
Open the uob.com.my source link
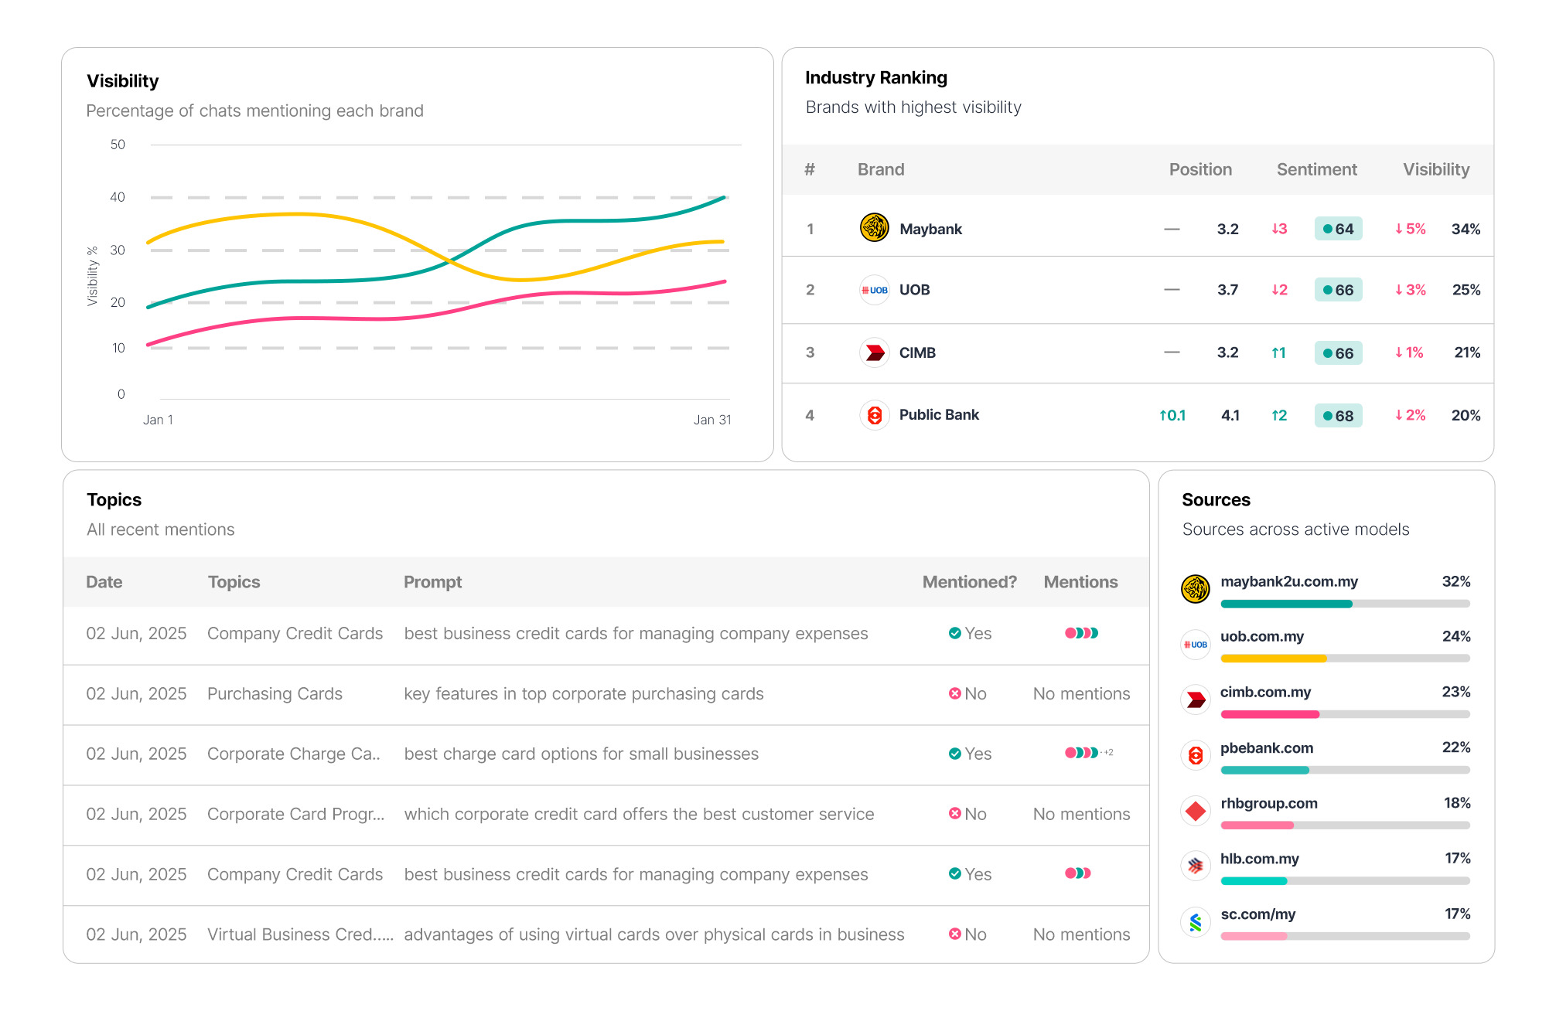(x=1261, y=636)
